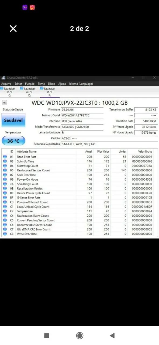Open the Idioma (Language) menu

point(81,84)
